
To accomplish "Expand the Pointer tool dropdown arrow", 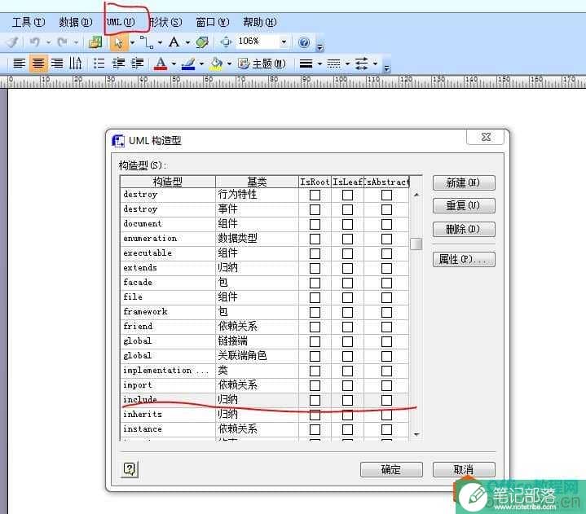I will [x=132, y=42].
